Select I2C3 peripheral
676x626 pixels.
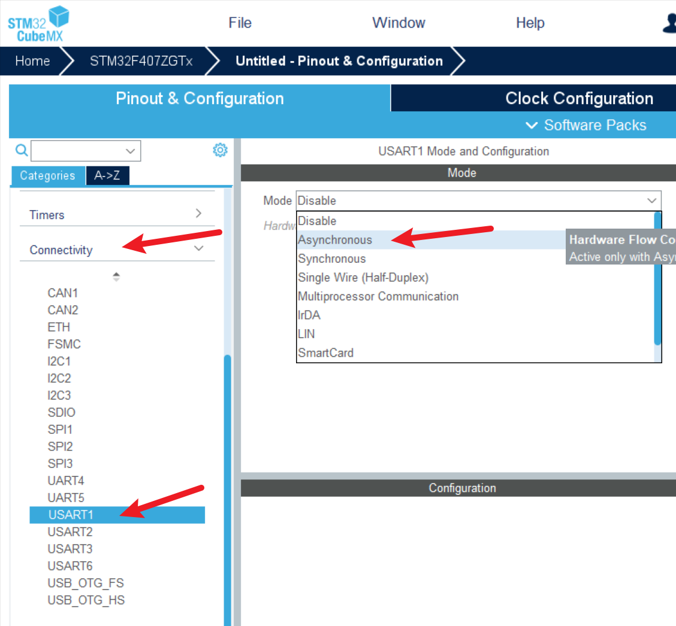59,395
